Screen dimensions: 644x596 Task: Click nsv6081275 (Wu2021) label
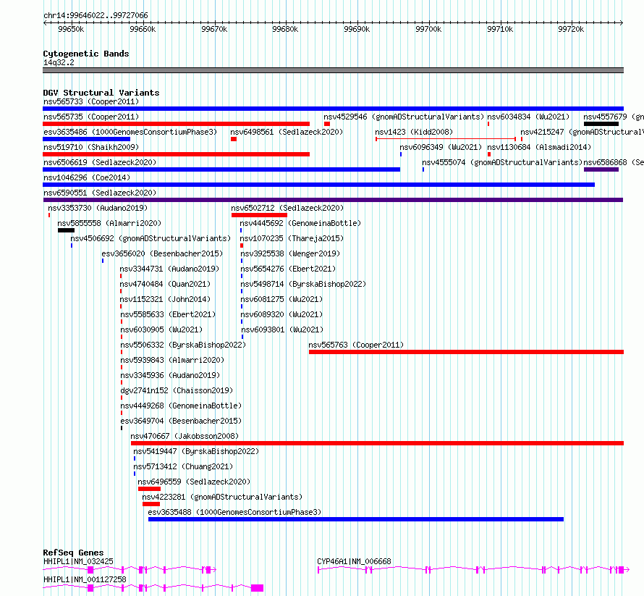(x=281, y=299)
